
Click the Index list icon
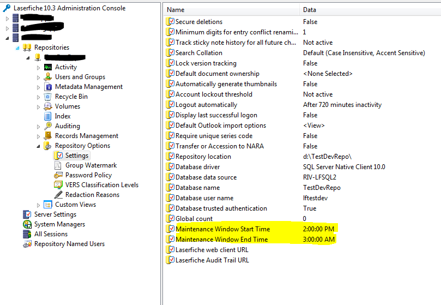point(48,116)
